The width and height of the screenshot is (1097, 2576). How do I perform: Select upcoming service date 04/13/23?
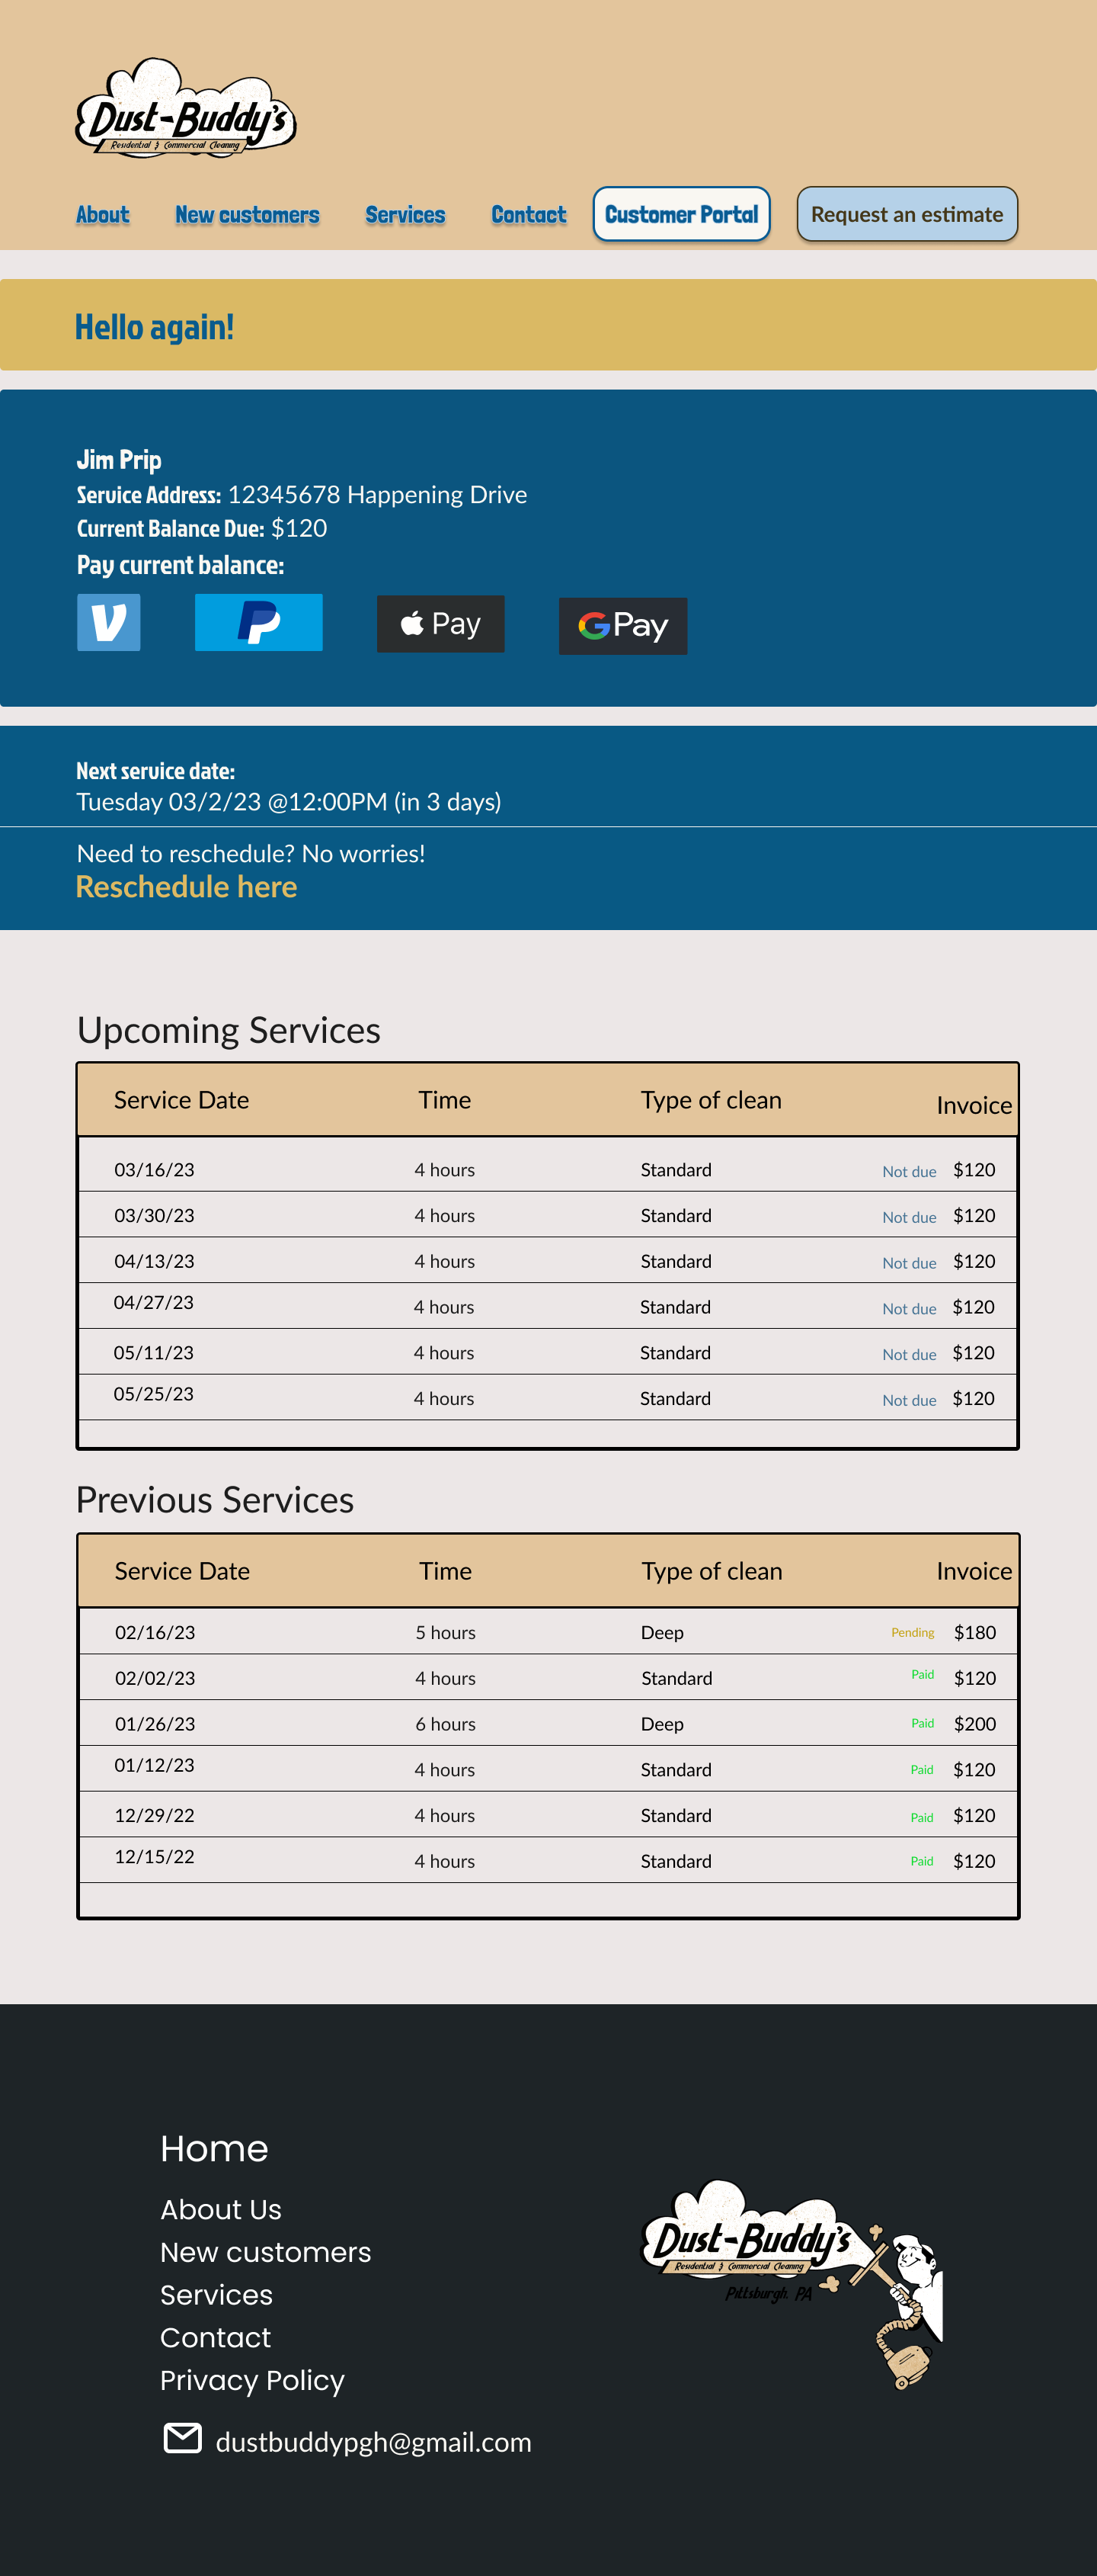pyautogui.click(x=155, y=1262)
